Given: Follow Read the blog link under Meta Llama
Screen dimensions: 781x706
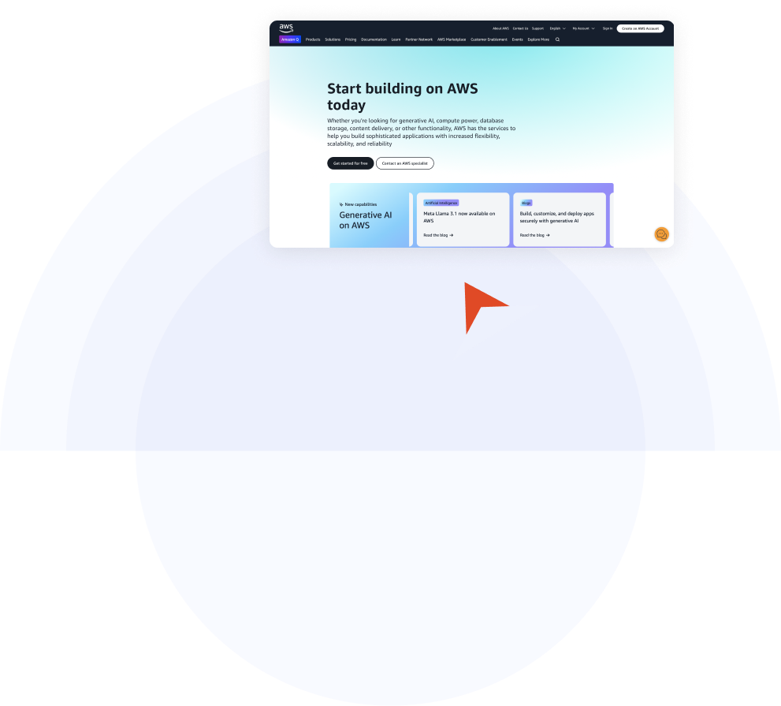Looking at the screenshot, I should 438,235.
